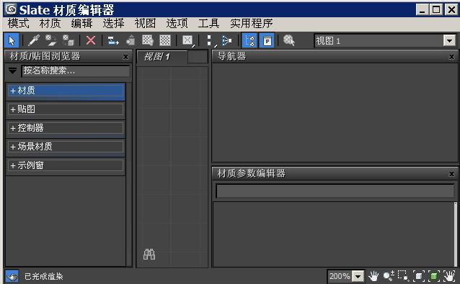Click Select by Material icon
The height and width of the screenshot is (284, 460).
click(289, 40)
